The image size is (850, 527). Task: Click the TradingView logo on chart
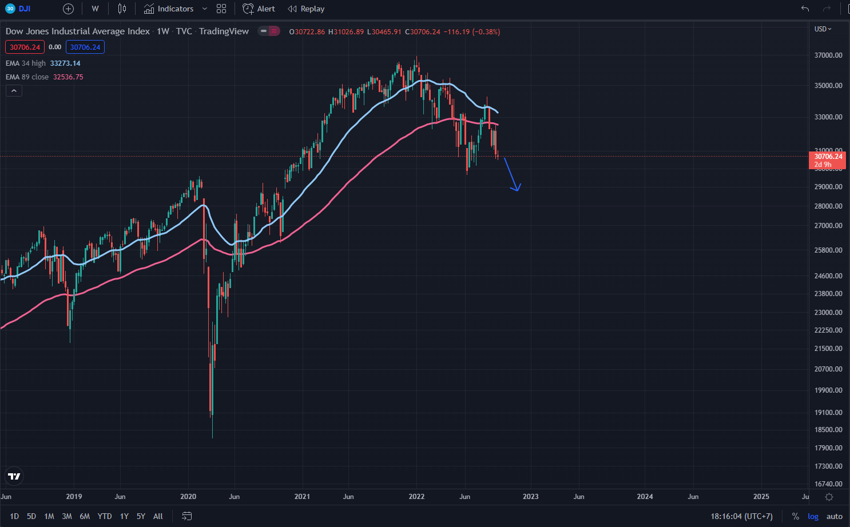coord(14,476)
